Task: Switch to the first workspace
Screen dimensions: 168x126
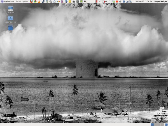Action: click(152, 124)
